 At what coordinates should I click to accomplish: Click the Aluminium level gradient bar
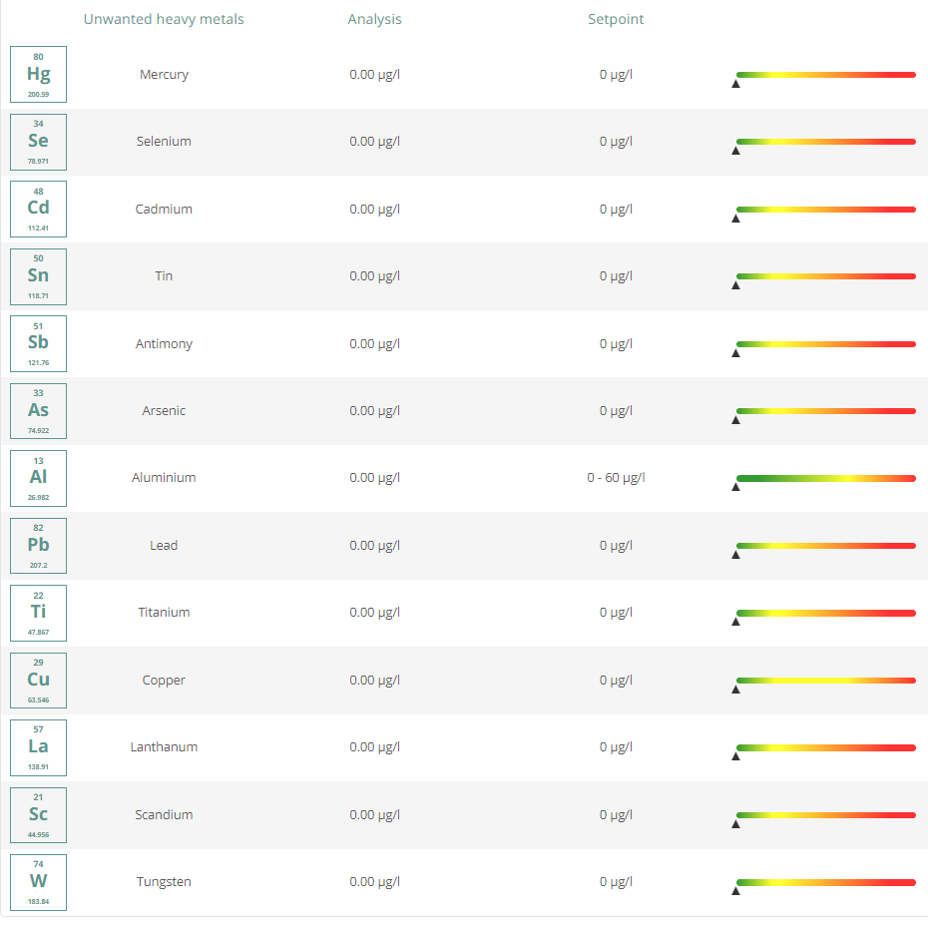(x=826, y=479)
